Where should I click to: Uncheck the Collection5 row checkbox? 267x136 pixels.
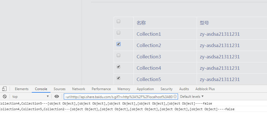tap(118, 78)
